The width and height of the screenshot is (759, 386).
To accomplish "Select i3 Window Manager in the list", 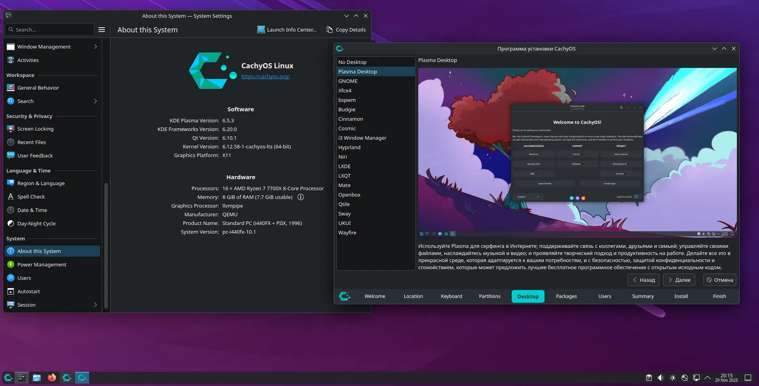I will (376, 138).
